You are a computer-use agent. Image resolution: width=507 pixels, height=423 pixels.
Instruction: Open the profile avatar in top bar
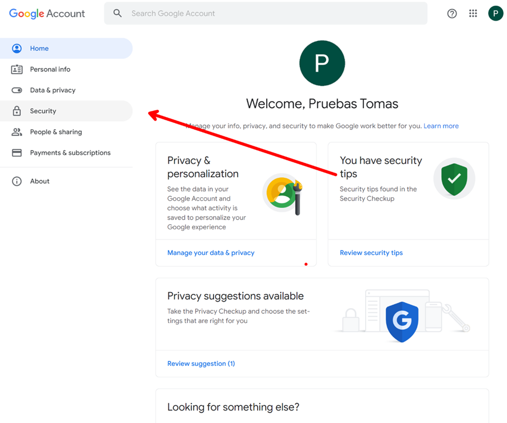(496, 13)
